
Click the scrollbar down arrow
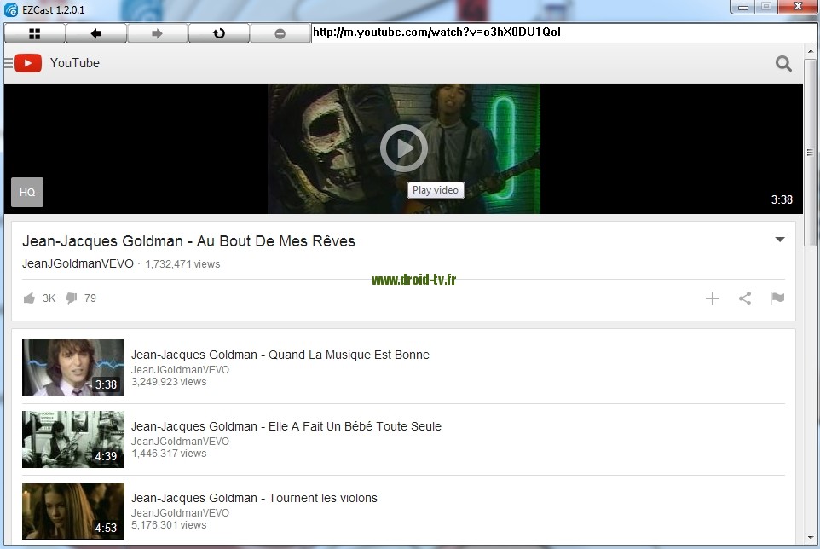point(810,538)
